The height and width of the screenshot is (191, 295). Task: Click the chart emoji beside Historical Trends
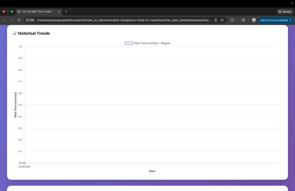pyautogui.click(x=15, y=34)
